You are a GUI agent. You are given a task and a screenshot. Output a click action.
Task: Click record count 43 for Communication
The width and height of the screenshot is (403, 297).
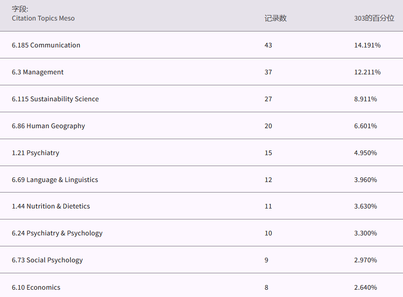[x=268, y=45]
